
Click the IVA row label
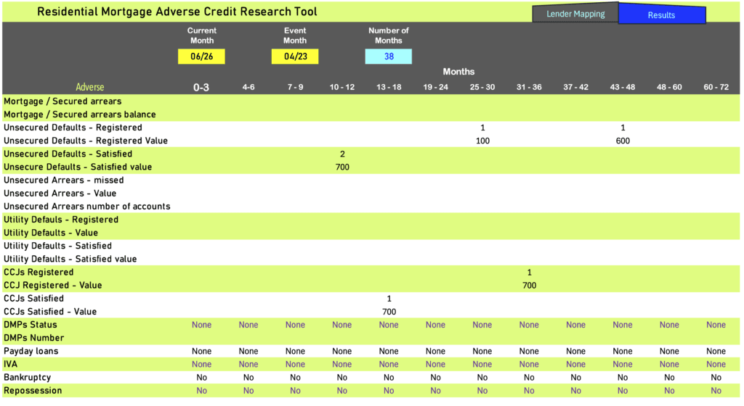click(x=10, y=365)
